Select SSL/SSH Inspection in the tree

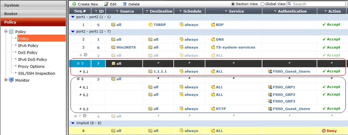pyautogui.click(x=37, y=73)
